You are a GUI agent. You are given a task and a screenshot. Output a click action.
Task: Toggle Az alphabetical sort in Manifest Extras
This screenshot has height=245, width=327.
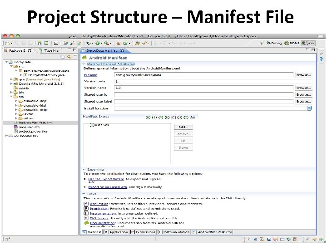click(193, 118)
